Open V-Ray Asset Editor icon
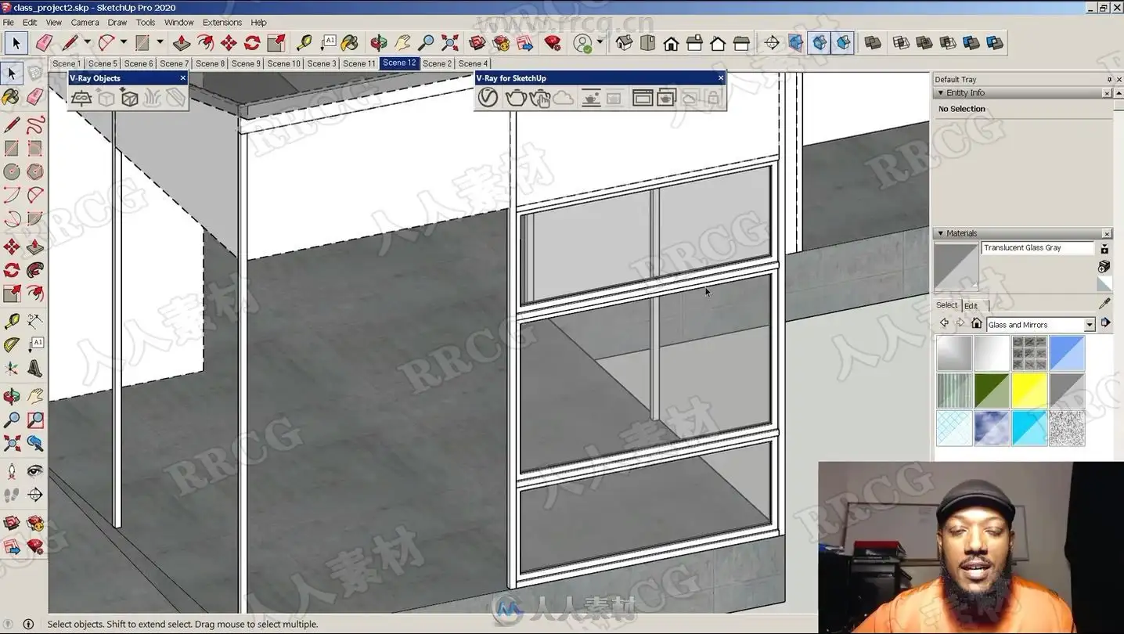 pyautogui.click(x=488, y=98)
